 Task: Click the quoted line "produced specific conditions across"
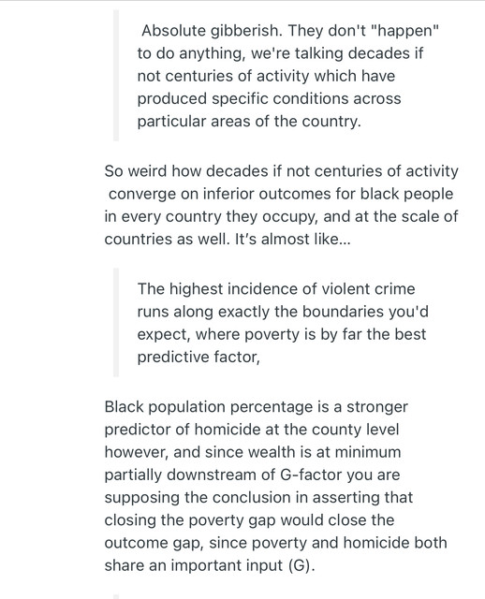tap(269, 98)
